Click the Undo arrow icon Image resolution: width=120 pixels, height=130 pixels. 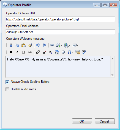coord(38,45)
